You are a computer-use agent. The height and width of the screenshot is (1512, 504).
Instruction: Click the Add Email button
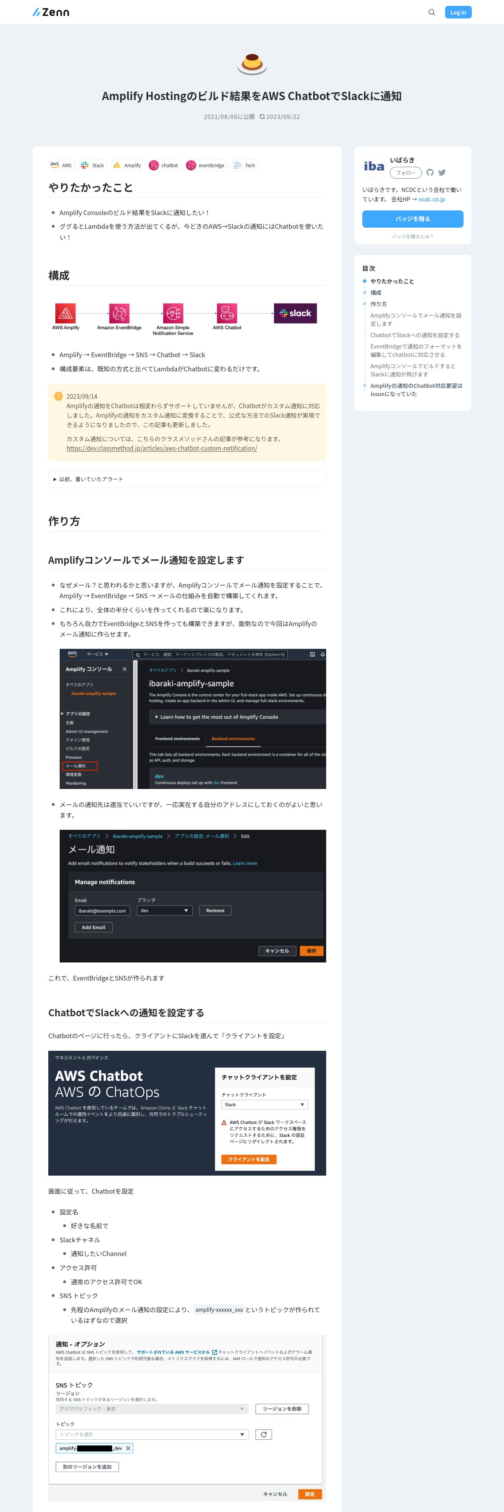tap(93, 928)
